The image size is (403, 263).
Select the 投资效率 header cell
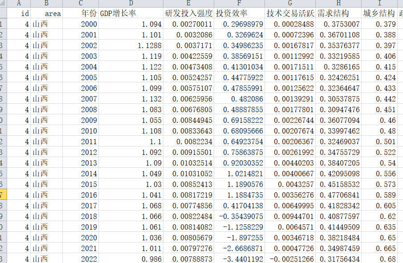[x=239, y=13]
